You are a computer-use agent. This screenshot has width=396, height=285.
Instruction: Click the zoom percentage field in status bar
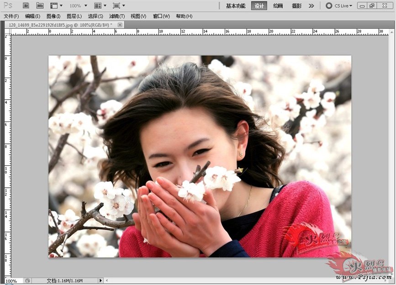(x=11, y=281)
